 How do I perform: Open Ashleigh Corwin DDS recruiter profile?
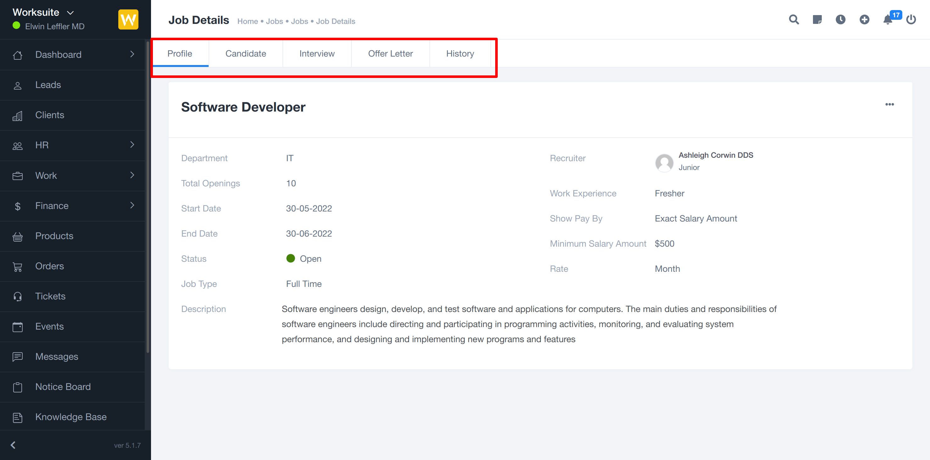[x=715, y=156]
